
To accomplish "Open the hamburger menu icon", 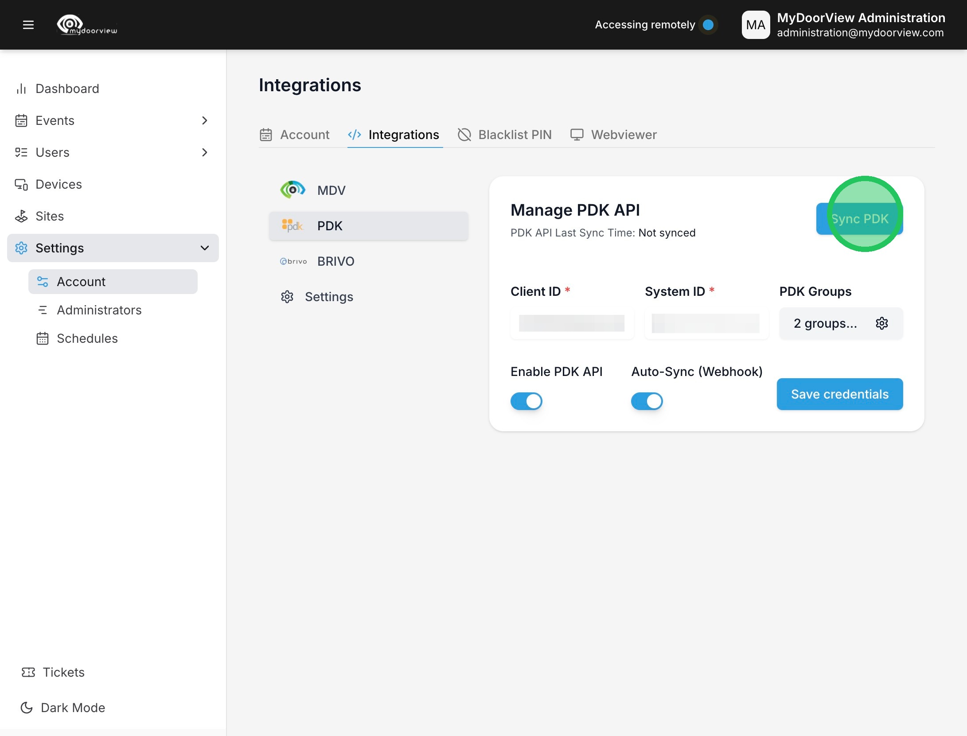I will [x=28, y=25].
